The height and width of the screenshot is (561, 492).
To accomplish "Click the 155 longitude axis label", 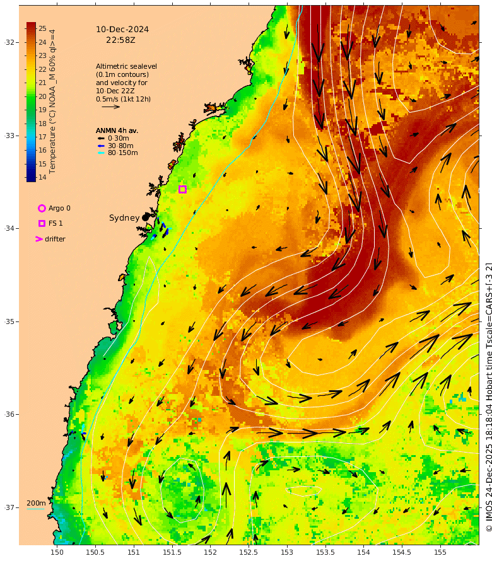I will 440,552.
